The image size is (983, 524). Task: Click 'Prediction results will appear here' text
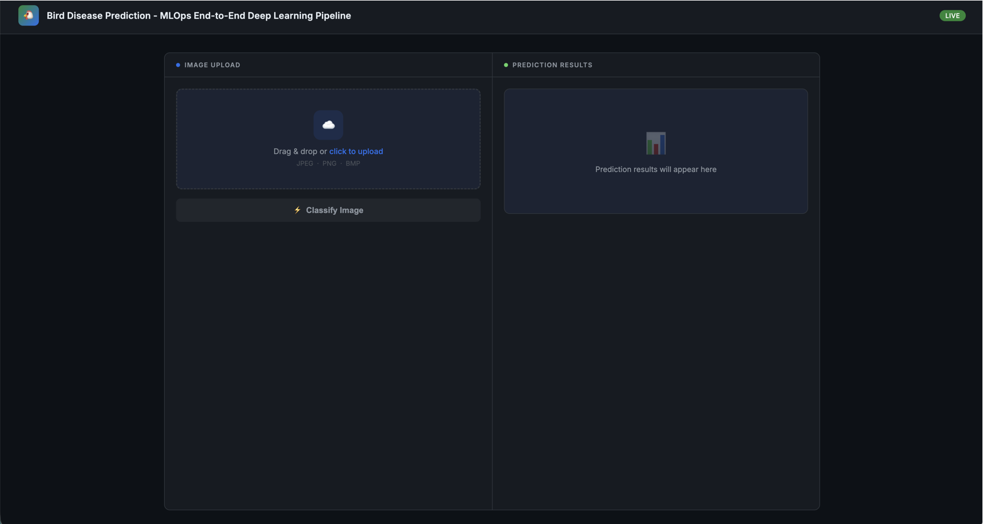pyautogui.click(x=656, y=169)
